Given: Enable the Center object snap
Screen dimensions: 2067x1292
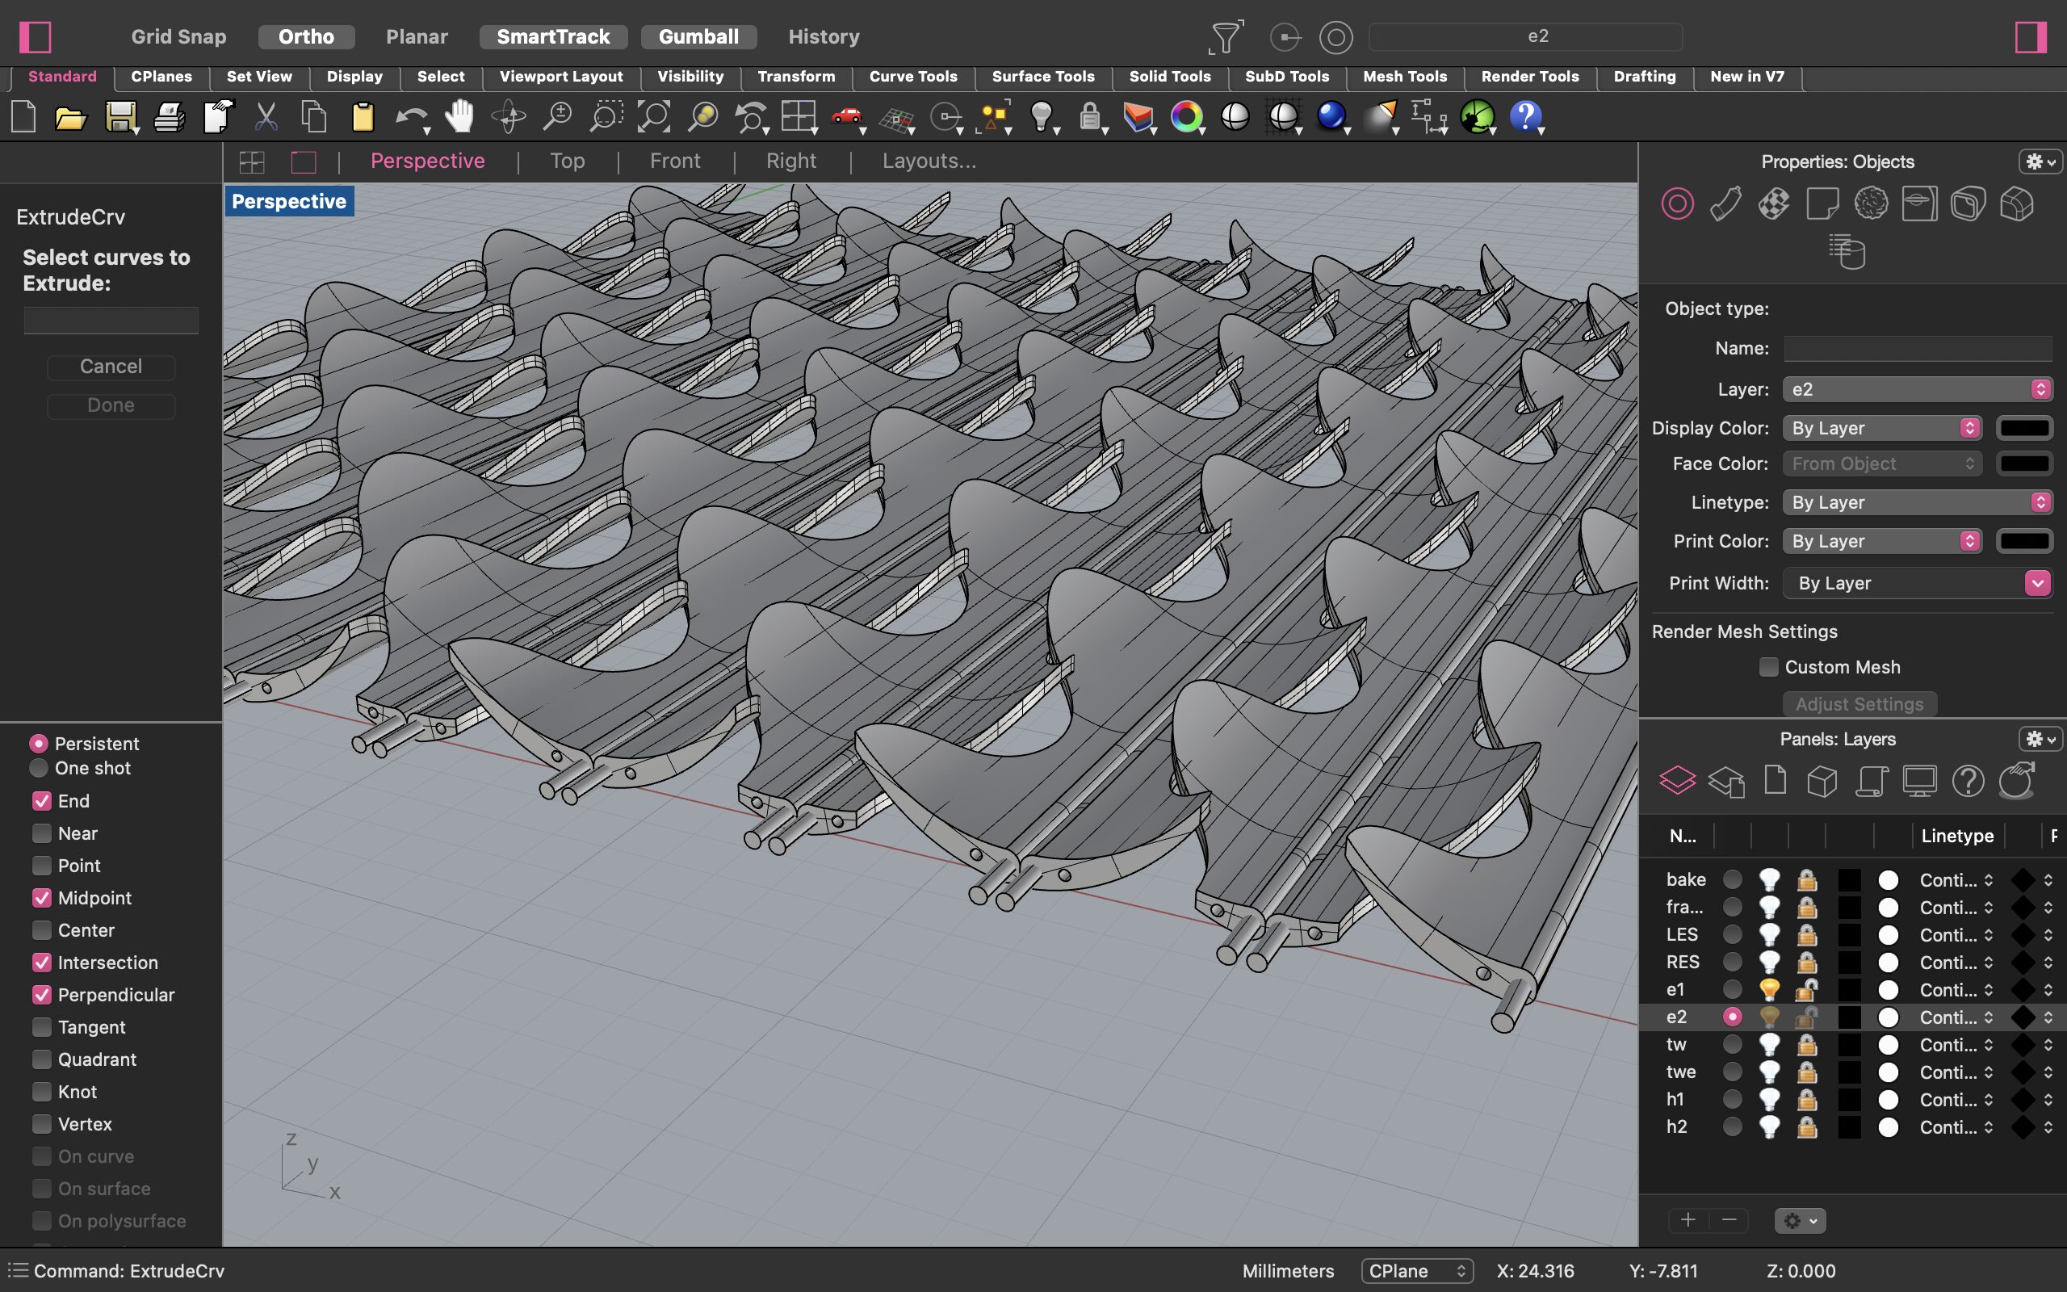Looking at the screenshot, I should (x=42, y=929).
